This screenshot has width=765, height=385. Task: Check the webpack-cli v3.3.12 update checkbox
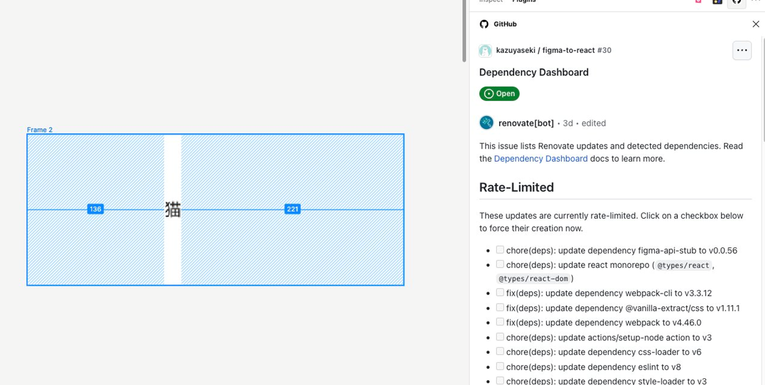click(500, 293)
